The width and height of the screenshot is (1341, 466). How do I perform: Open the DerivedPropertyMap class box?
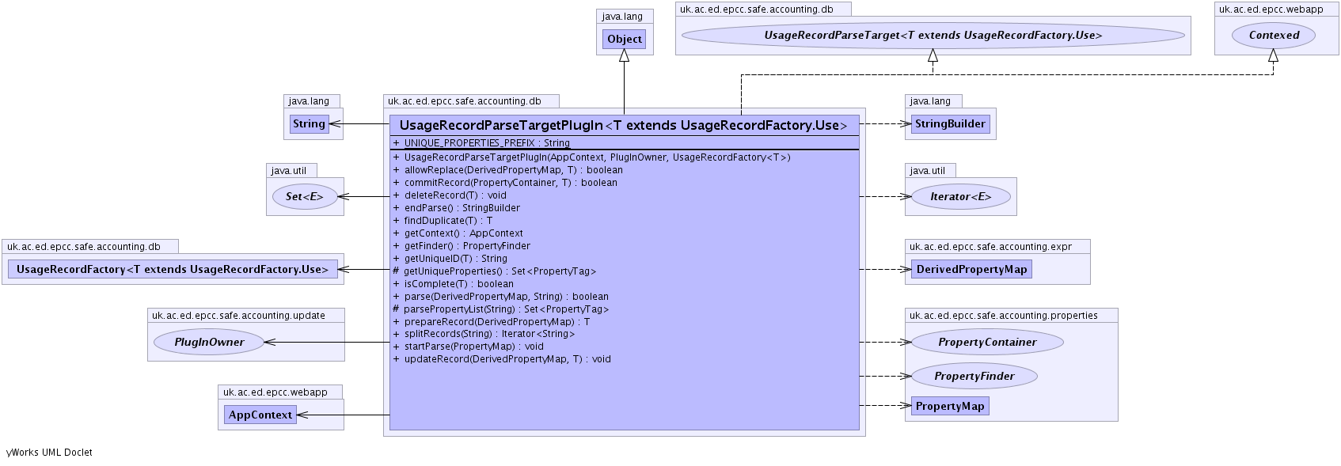coord(971,270)
